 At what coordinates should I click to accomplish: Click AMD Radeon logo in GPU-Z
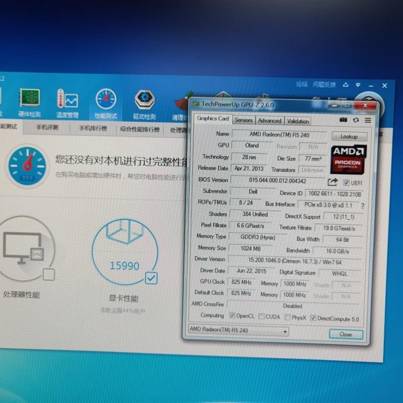click(x=348, y=160)
